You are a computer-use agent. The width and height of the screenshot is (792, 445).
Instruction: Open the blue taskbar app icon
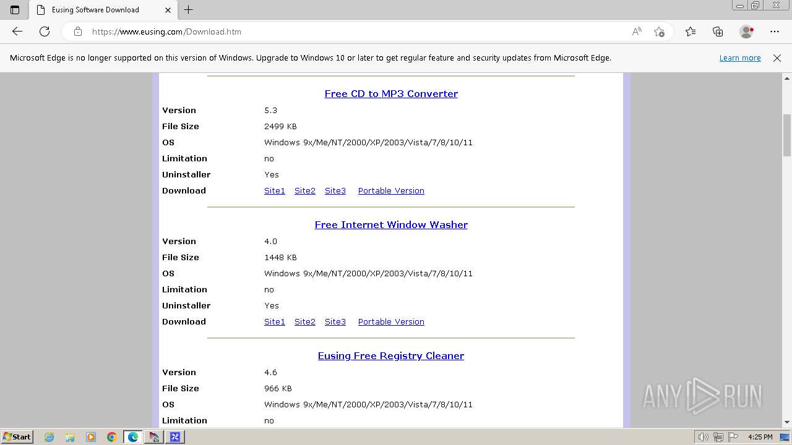pyautogui.click(x=175, y=437)
